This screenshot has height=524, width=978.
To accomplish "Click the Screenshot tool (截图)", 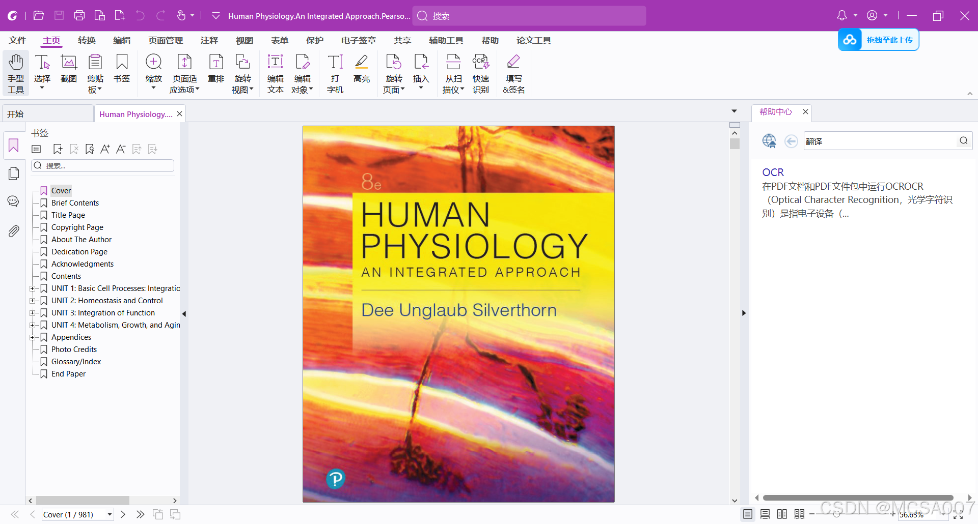I will click(69, 69).
